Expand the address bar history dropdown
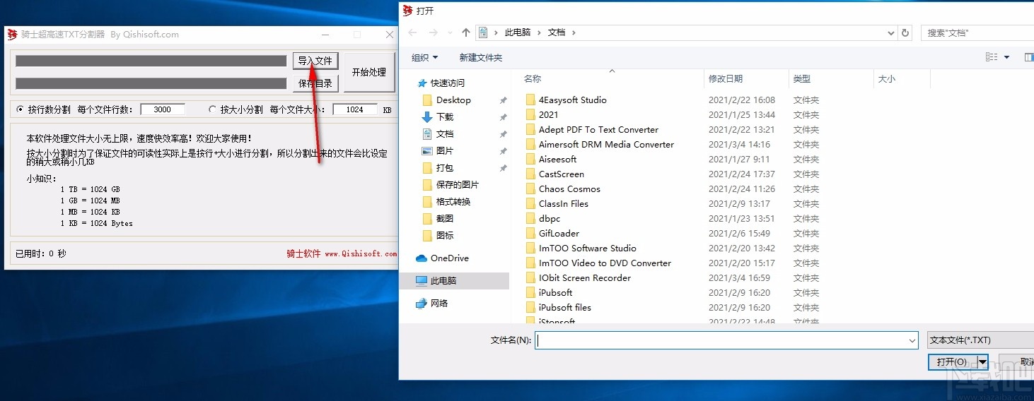 point(891,32)
